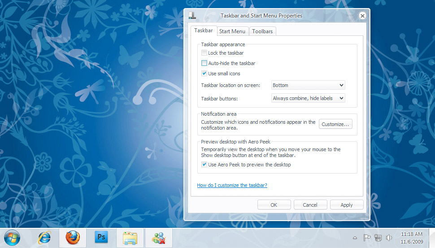Switch to the Toolbars tab
Image resolution: width=435 pixels, height=248 pixels.
[x=262, y=31]
